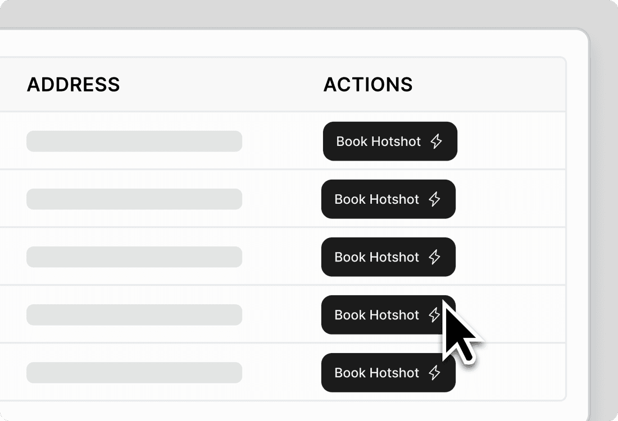This screenshot has width=618, height=421.
Task: Click the first address placeholder bar
Action: (134, 141)
